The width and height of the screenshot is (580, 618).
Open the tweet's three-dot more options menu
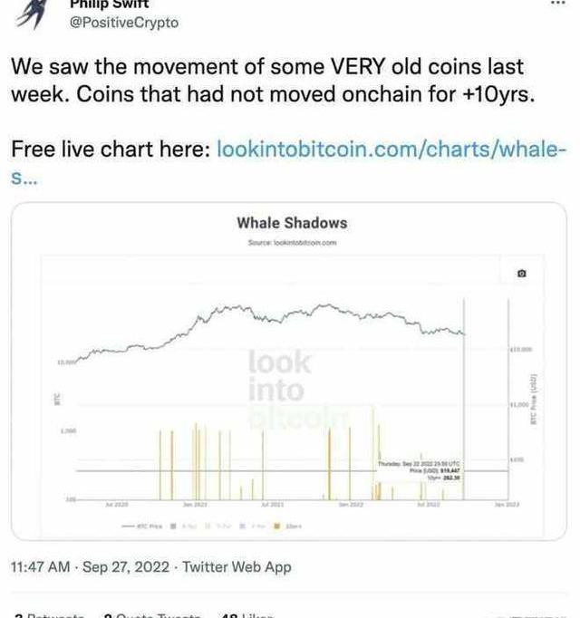[557, 3]
